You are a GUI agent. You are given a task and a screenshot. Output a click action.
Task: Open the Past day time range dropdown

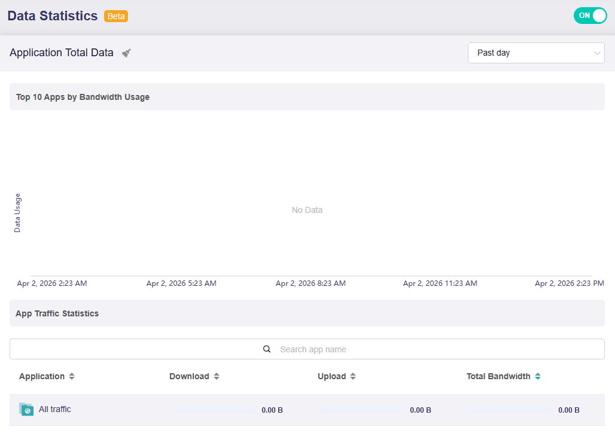click(535, 53)
